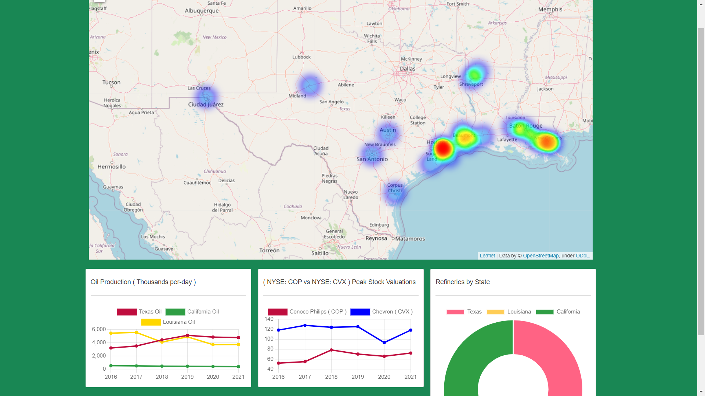705x396 pixels.
Task: Click the Conoco Philips 2018 data point
Action: tap(331, 350)
